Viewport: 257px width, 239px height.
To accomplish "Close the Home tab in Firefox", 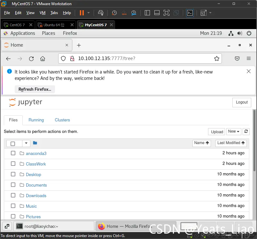I will point(67,45).
